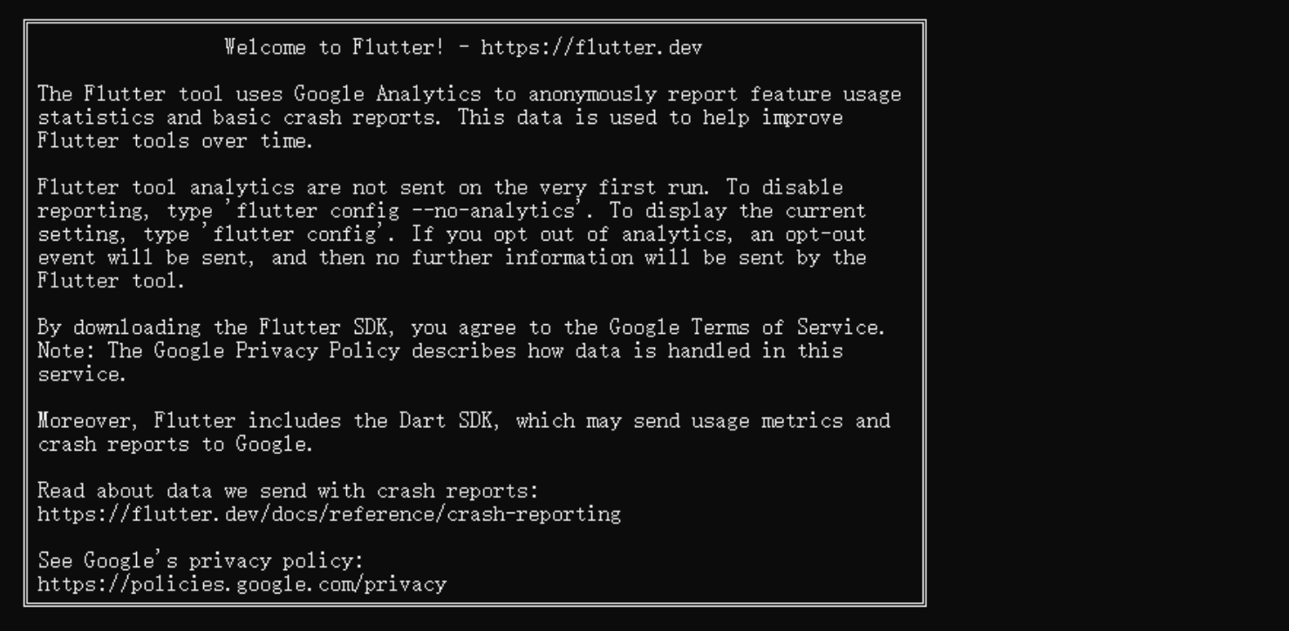
Task: Click the 'Google Privacy Policy' phrase
Action: pos(276,351)
